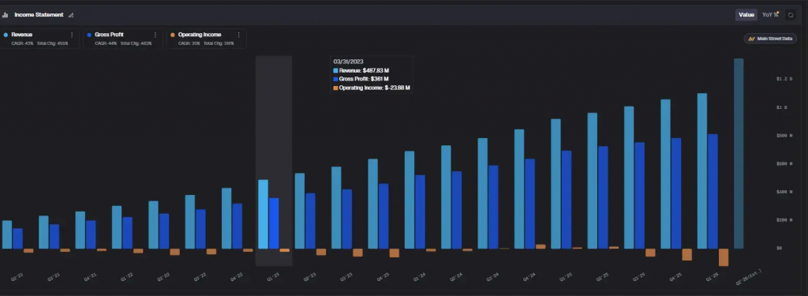Click the orange Operating Income legend dot

coord(173,35)
